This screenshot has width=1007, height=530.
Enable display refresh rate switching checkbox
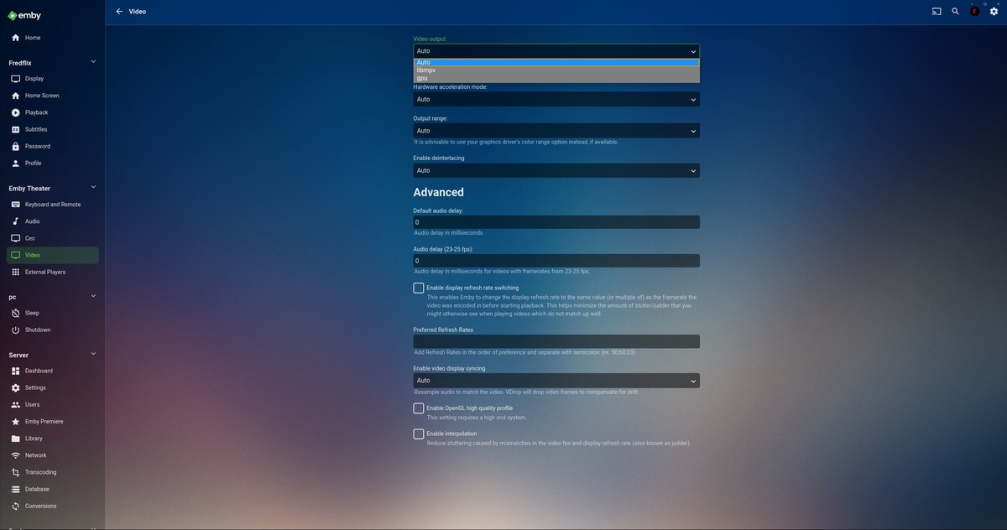coord(418,288)
